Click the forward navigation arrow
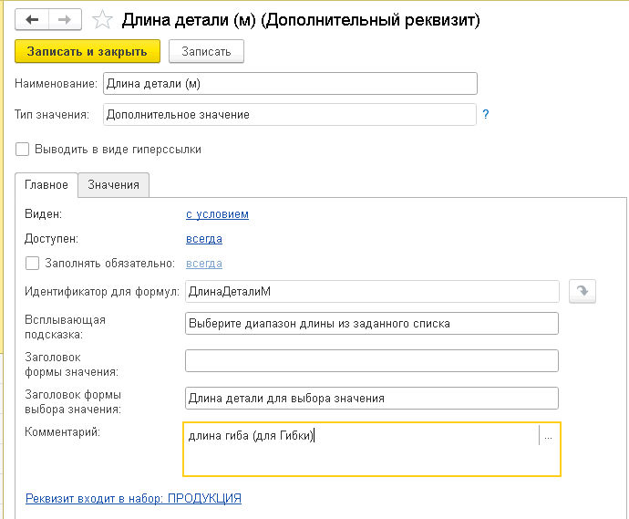629x519 pixels. tap(65, 18)
